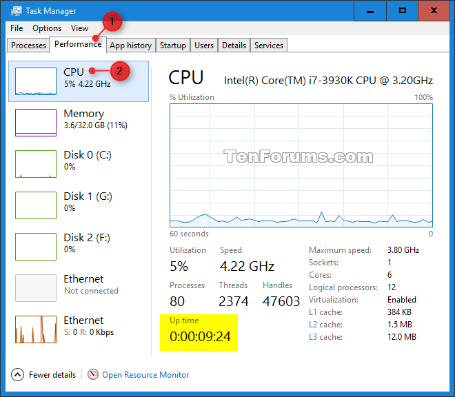Image resolution: width=455 pixels, height=397 pixels.
Task: Collapse view with Fewer details arrow icon
Action: 17,375
